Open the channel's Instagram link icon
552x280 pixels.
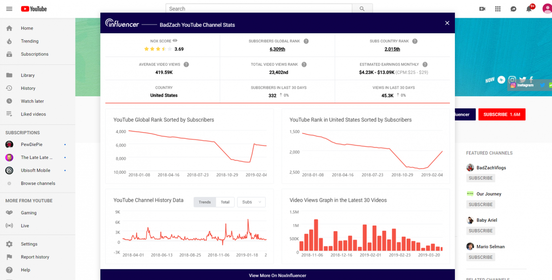click(512, 79)
